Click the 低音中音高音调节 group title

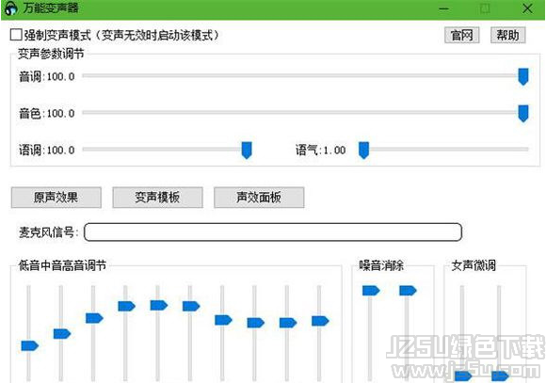point(62,265)
